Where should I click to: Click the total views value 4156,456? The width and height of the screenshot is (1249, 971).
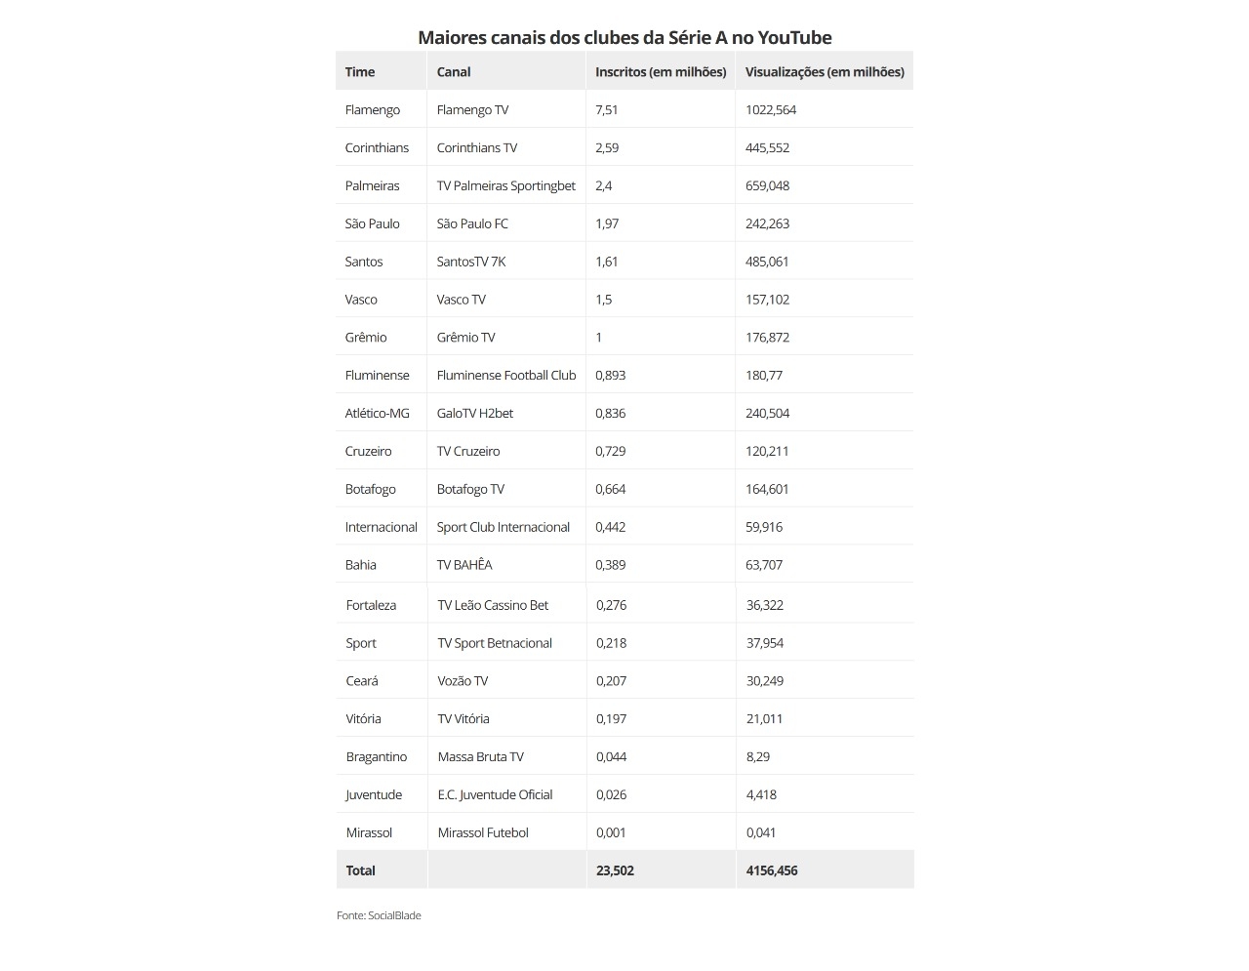click(x=772, y=870)
